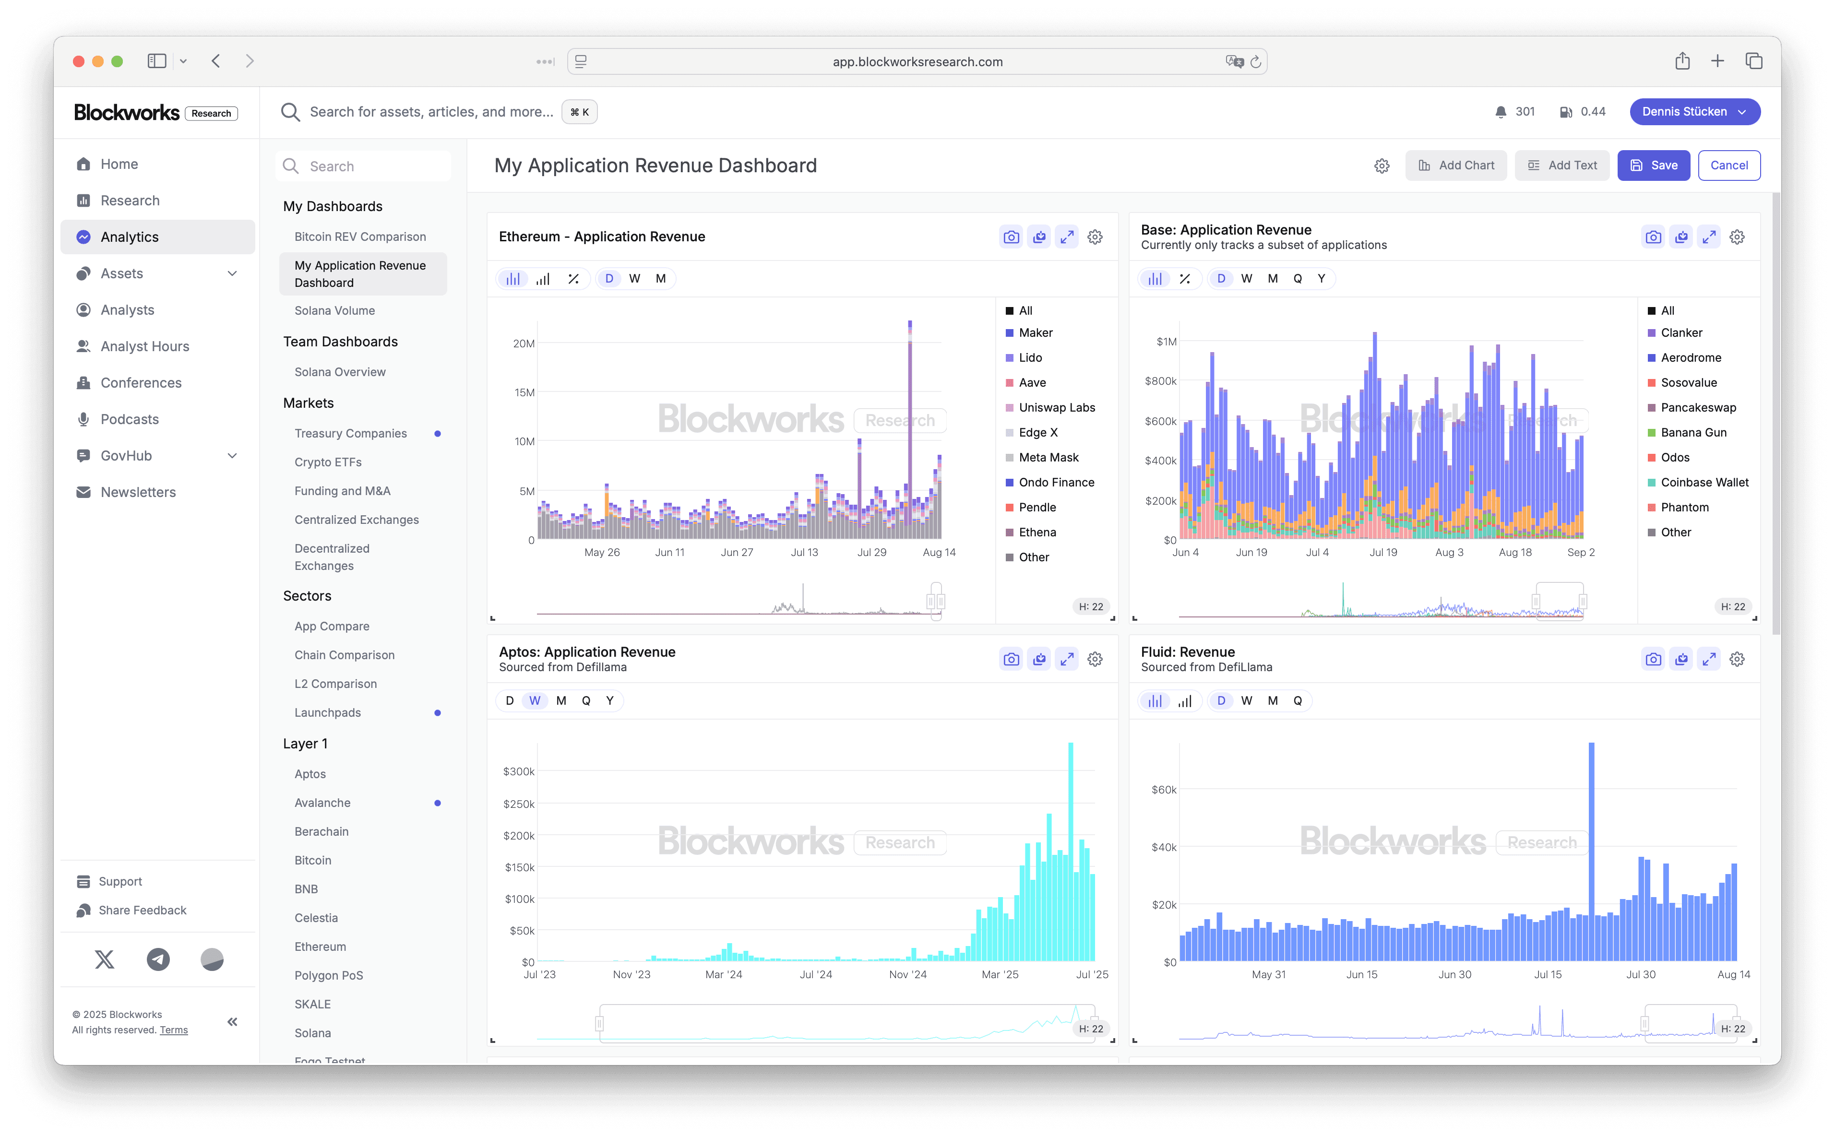The width and height of the screenshot is (1835, 1136).
Task: Click Cancel to discard dashboard edits
Action: [1728, 166]
